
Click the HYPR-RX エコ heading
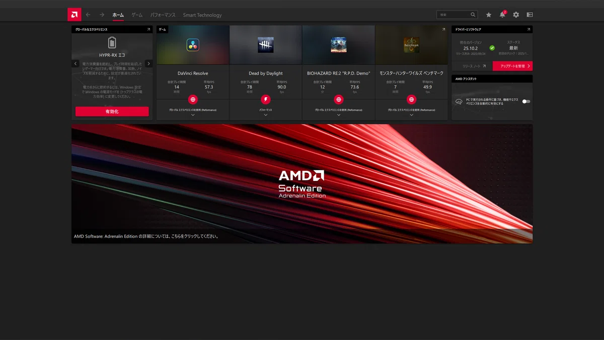click(112, 55)
